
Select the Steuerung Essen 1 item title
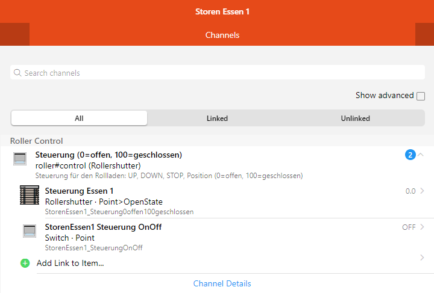[x=79, y=191]
